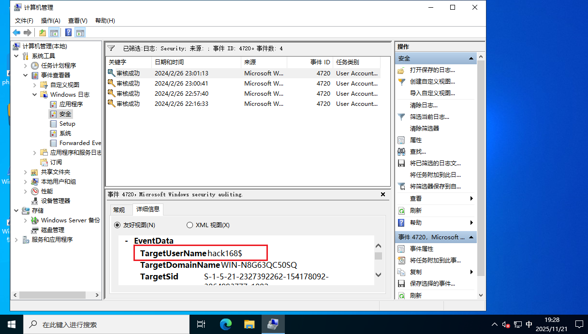The height and width of the screenshot is (334, 588).
Task: Open the 查看(V) menu
Action: pos(78,21)
